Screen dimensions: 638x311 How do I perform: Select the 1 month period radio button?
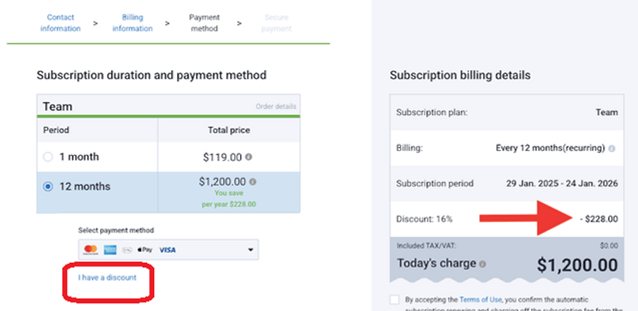[48, 157]
